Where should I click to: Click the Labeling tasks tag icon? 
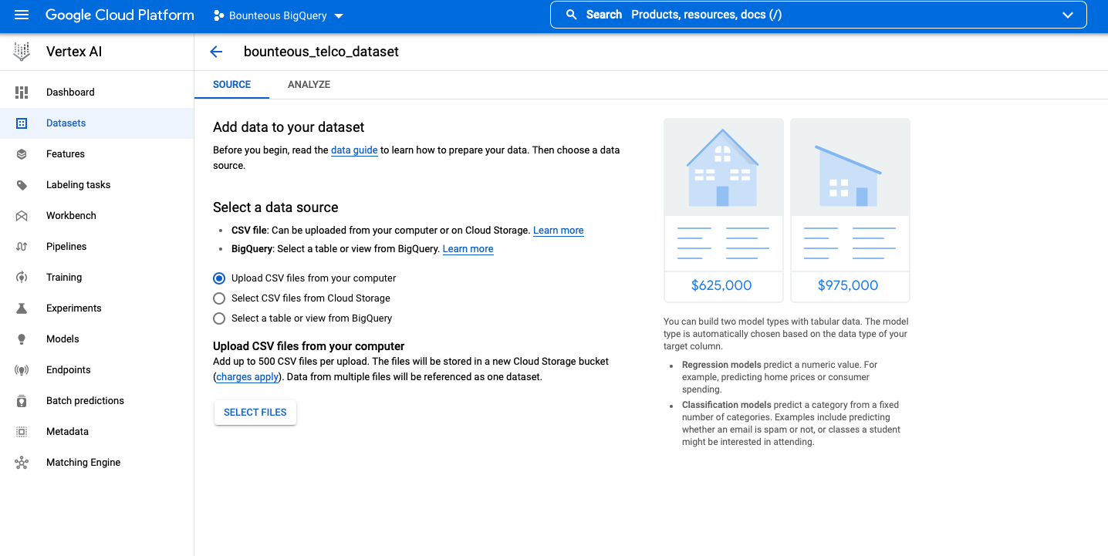[x=22, y=185]
